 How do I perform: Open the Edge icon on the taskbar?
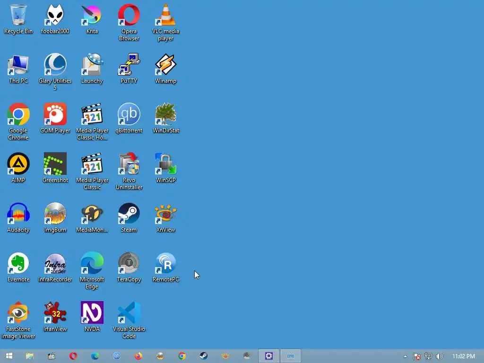(x=95, y=356)
